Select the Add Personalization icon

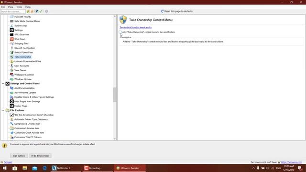coord(11,88)
